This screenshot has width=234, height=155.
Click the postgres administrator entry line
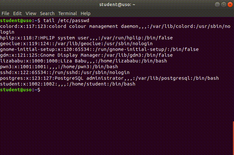pos(109,78)
